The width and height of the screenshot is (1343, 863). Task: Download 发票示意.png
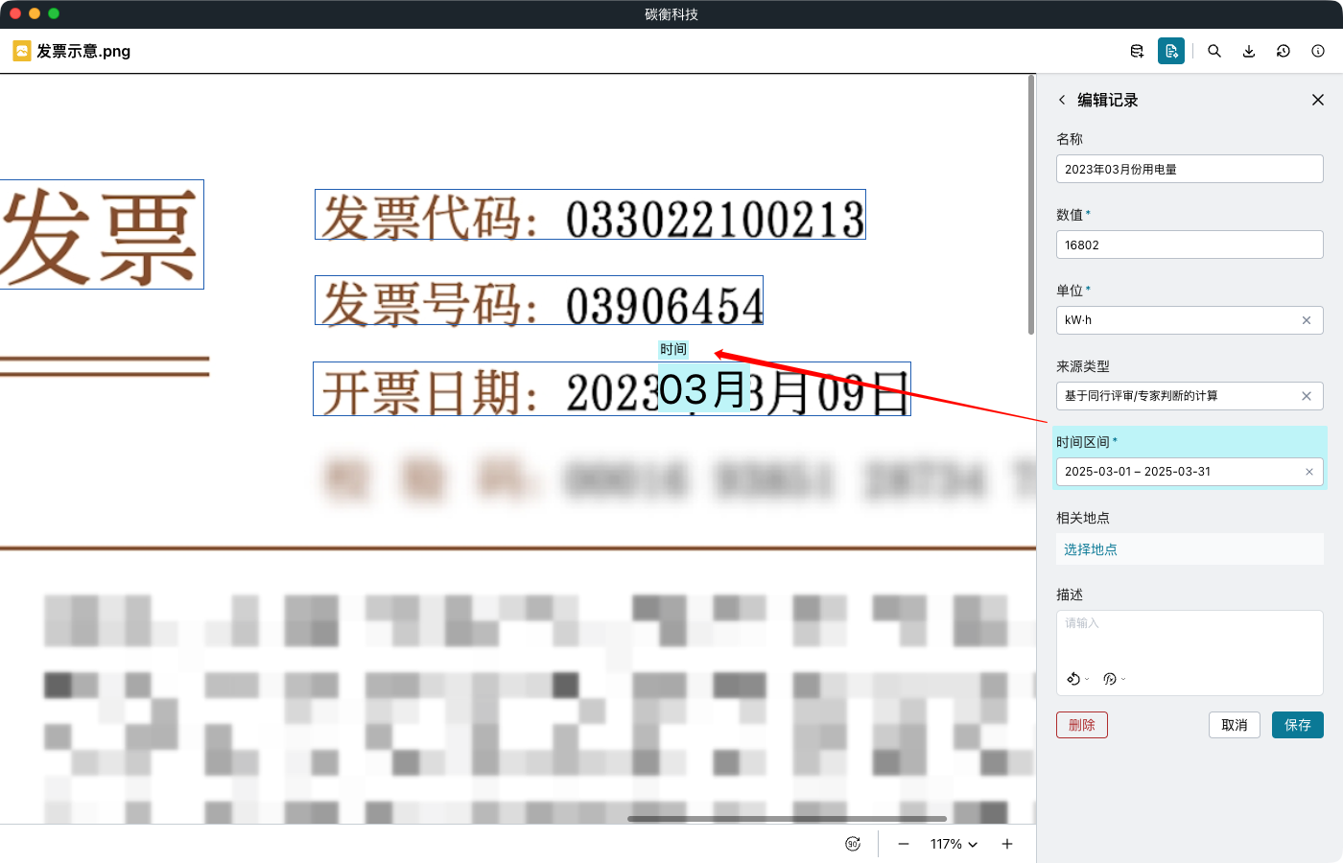click(x=1249, y=51)
